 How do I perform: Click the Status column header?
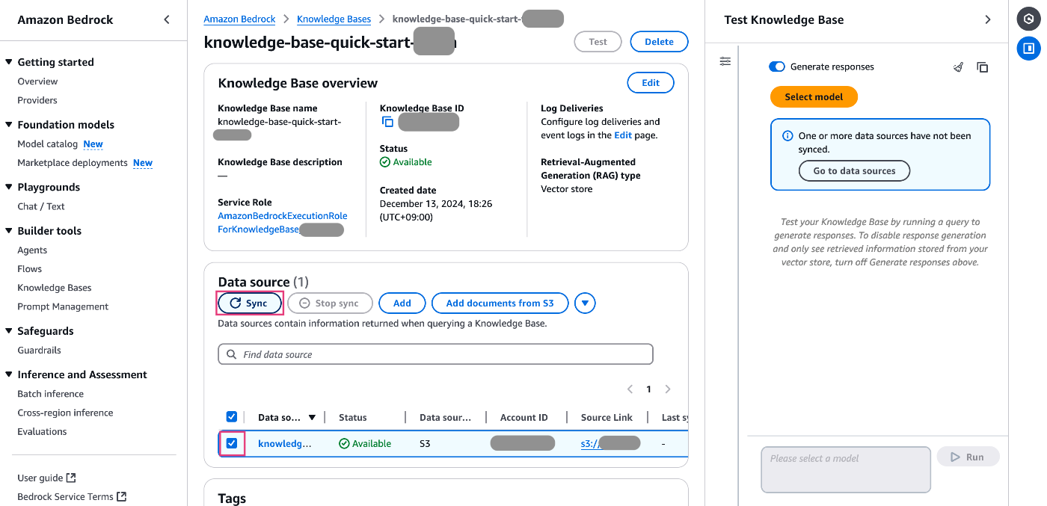click(x=353, y=418)
